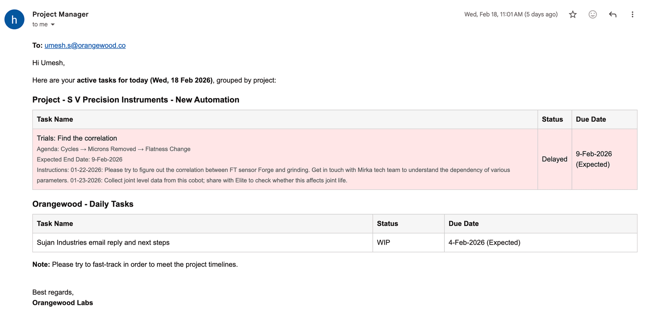Screen dimensions: 645x315
Task: Click the email timestamp Wed, Feb 18
Action: tap(511, 14)
